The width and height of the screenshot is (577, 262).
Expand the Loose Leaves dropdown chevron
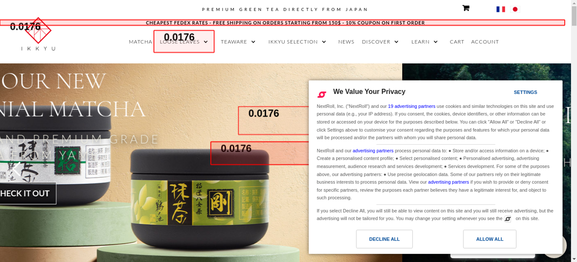(206, 42)
